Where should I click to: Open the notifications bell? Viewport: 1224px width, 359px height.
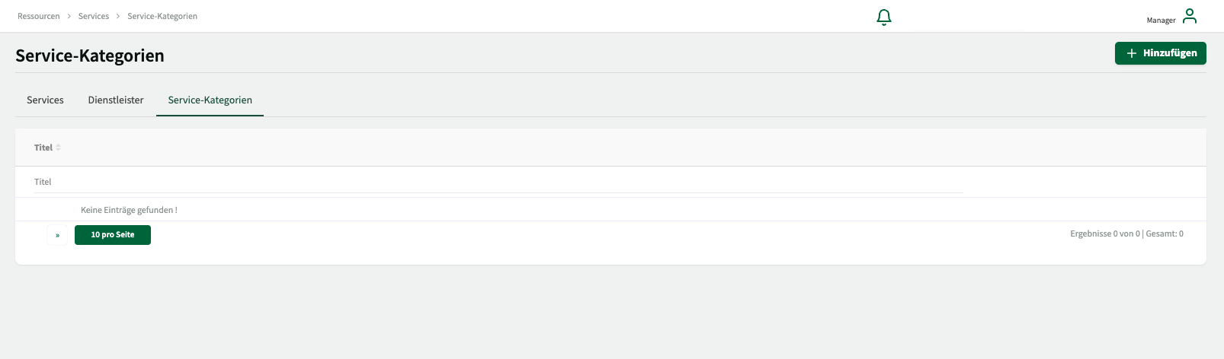coord(884,17)
